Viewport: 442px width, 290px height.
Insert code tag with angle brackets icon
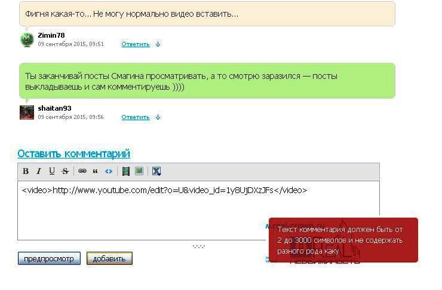point(109,172)
